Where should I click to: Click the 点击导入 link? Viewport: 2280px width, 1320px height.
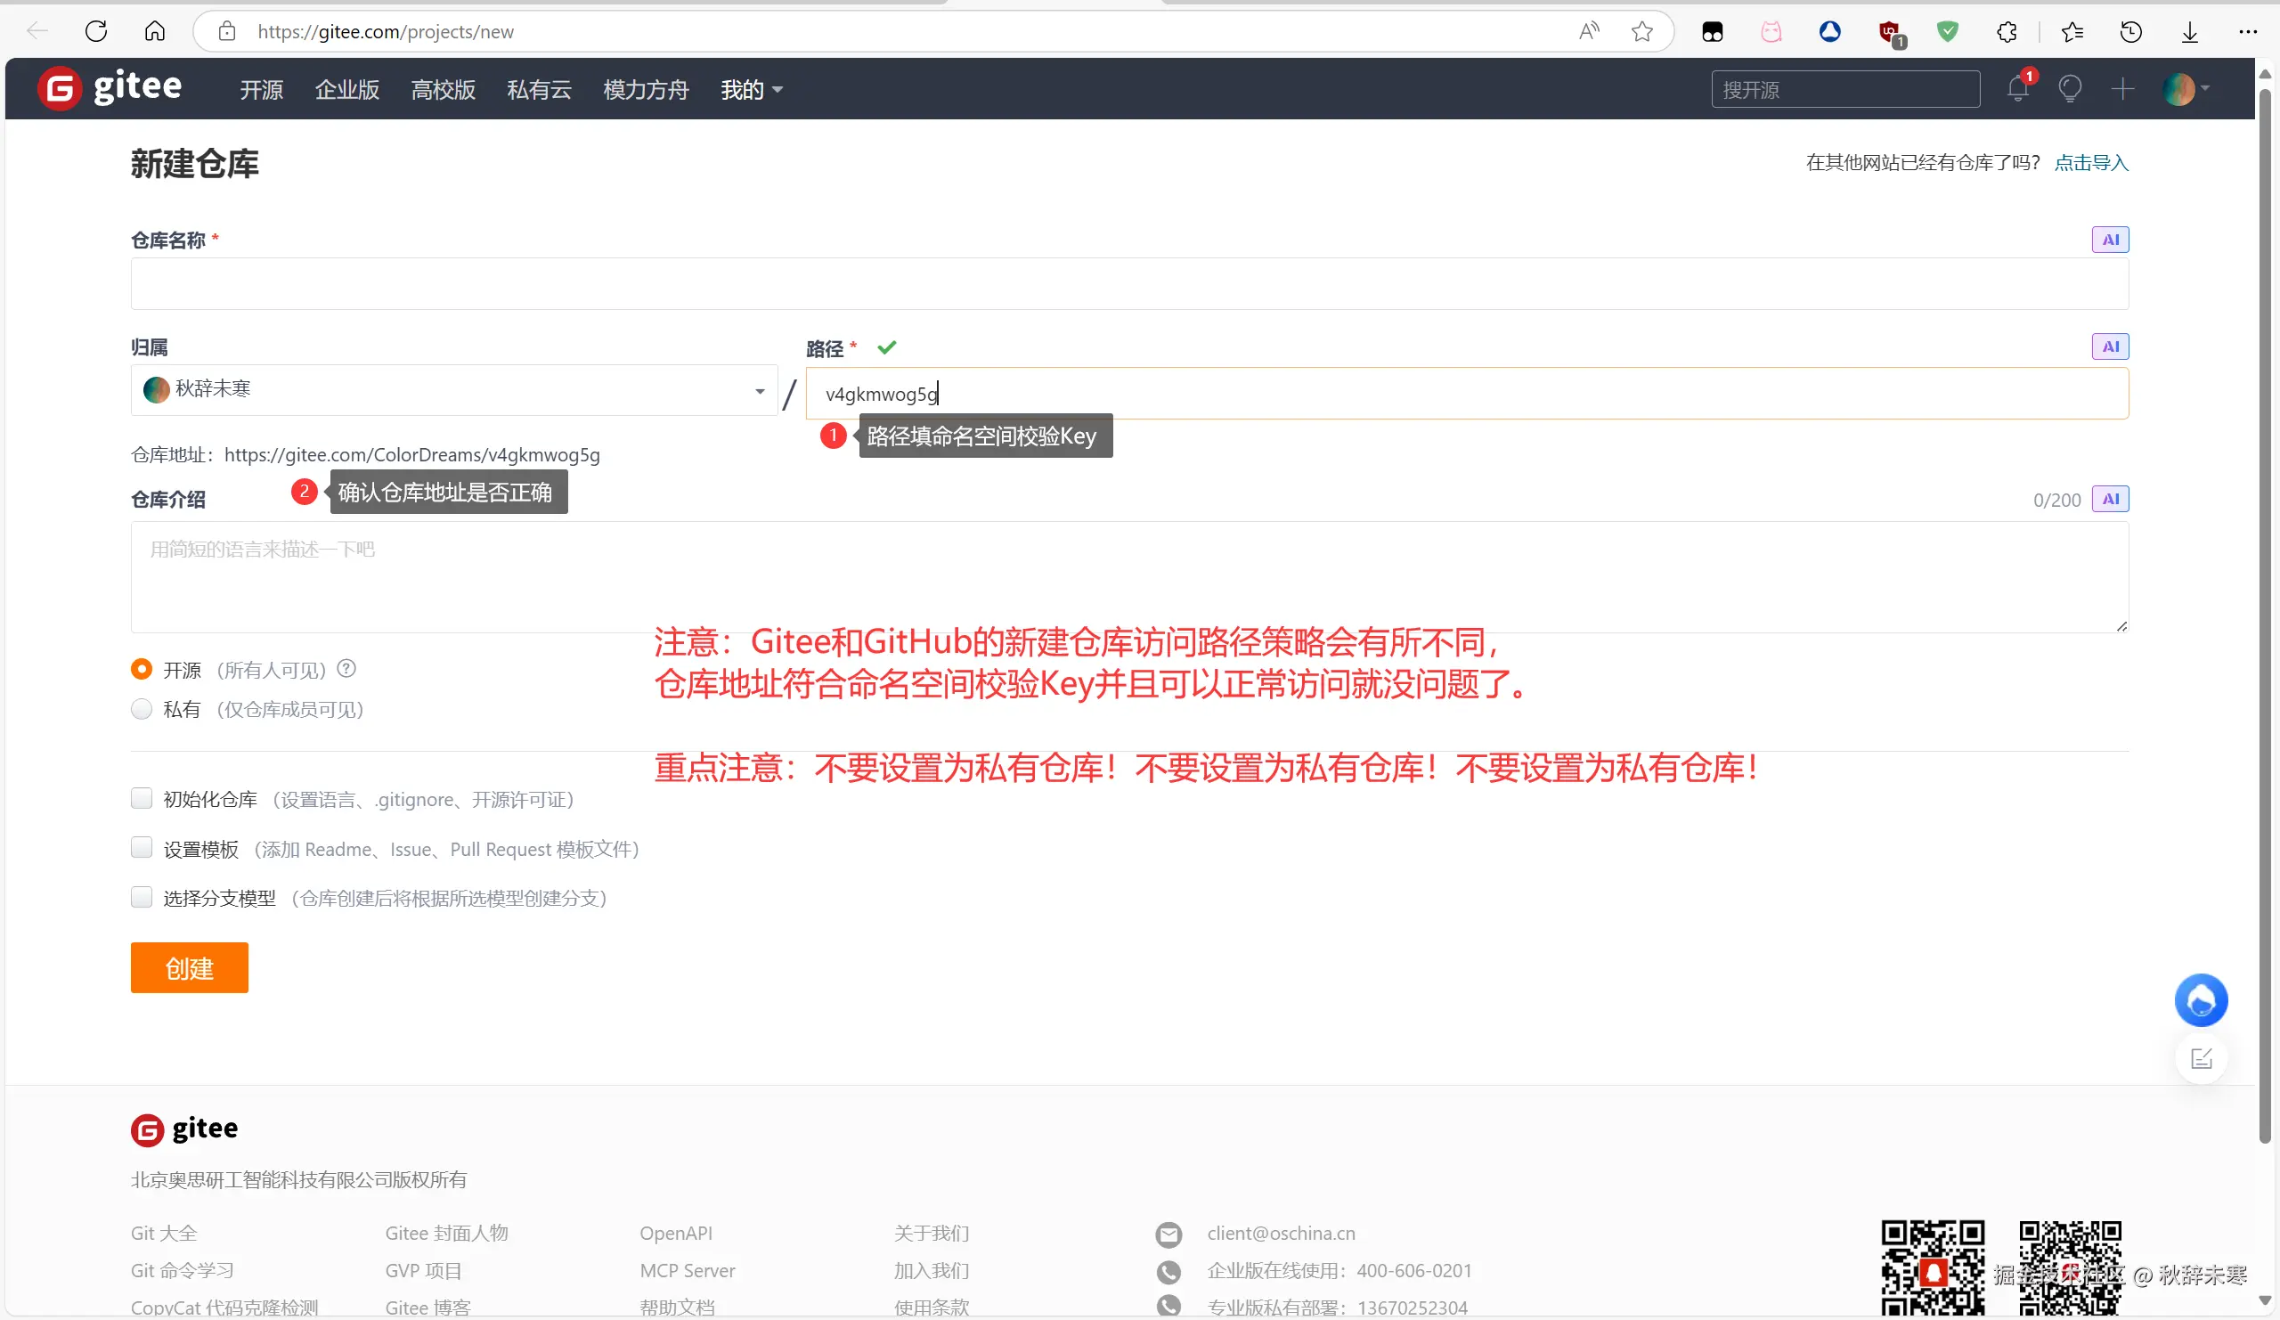coord(2091,163)
